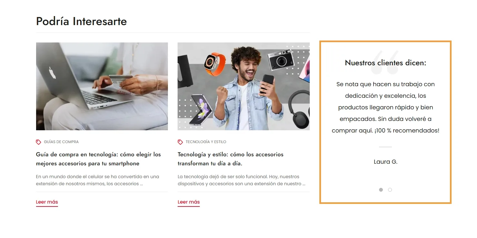This screenshot has height=238, width=477.
Task: Click the tag icon beside TECNOLOGÍA Y ESTILO
Action: point(180,142)
